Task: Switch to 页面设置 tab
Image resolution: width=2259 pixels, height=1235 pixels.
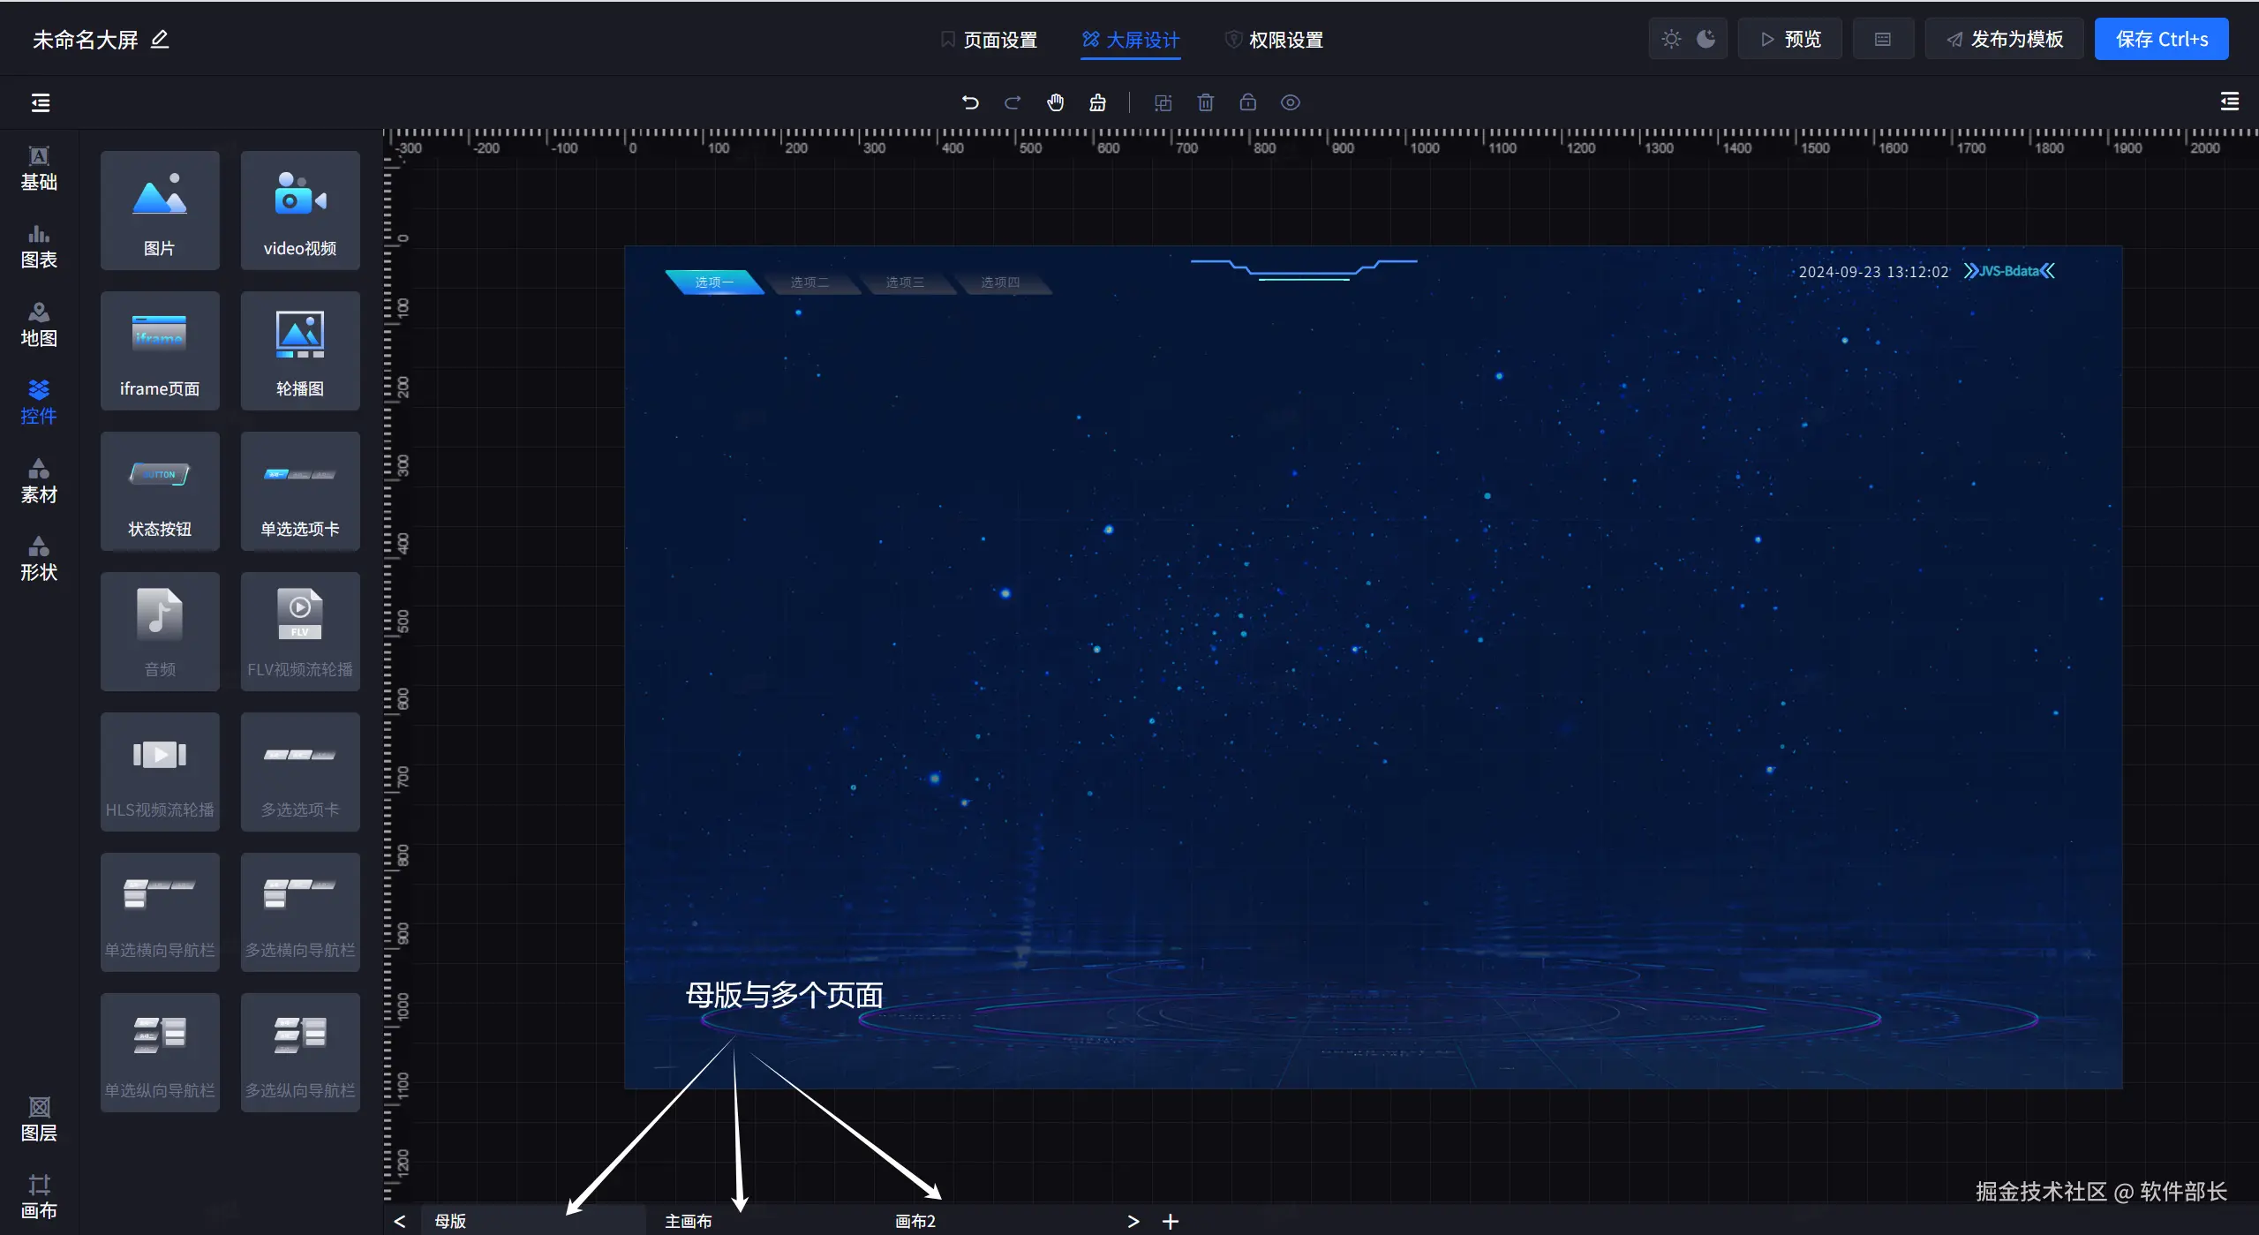Action: 989,40
